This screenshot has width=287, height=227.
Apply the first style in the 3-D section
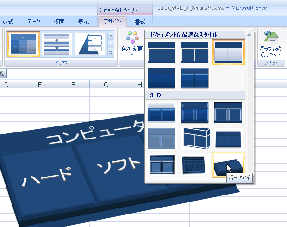[x=162, y=113]
